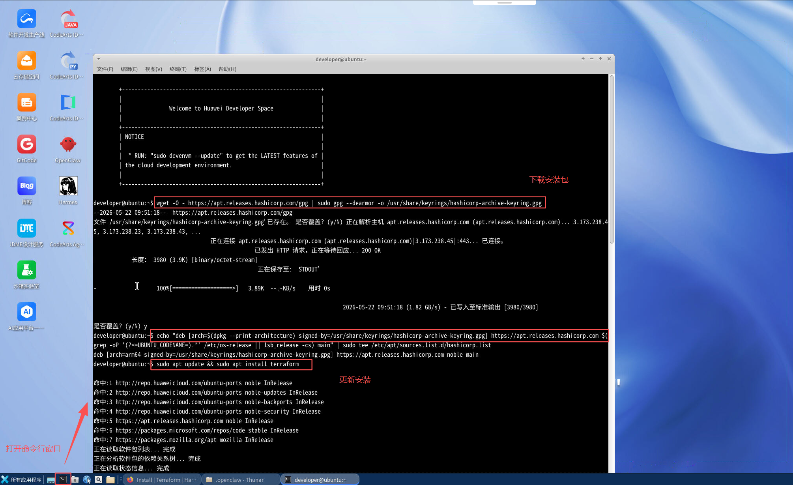Screen dimensions: 793x485
Task: Click the '已发出 HTTP 请求,正在等待回应... 200 OK' line
Action: (318, 251)
